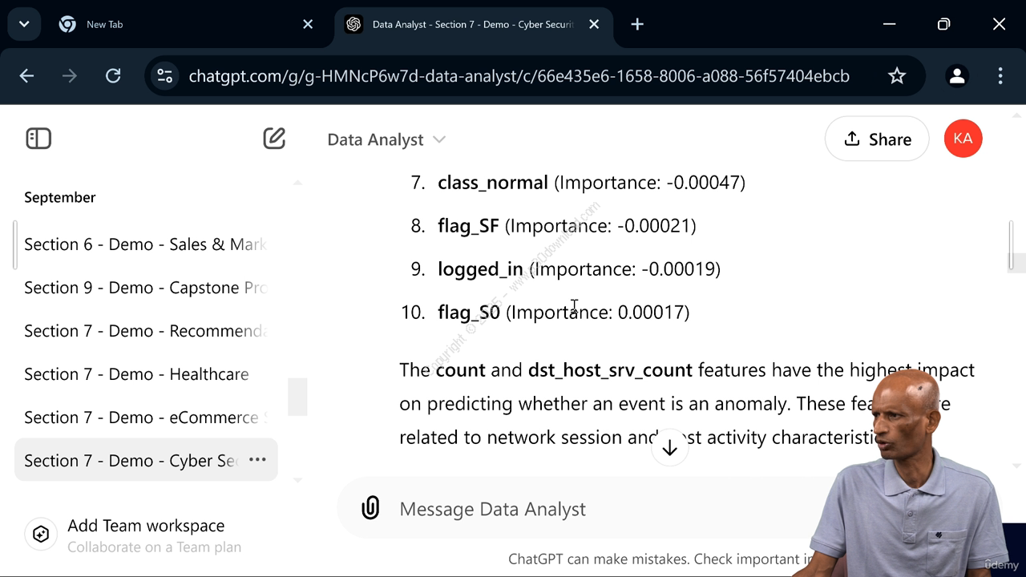Image resolution: width=1026 pixels, height=577 pixels.
Task: Expand the Data Analyst model dropdown
Action: [x=386, y=139]
